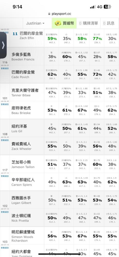
Task: Open 對戰資訊 link for game 116
Action: coord(5,69)
